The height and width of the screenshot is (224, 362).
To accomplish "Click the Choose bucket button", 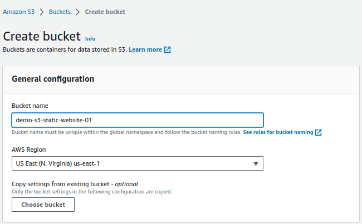I will 43,205.
